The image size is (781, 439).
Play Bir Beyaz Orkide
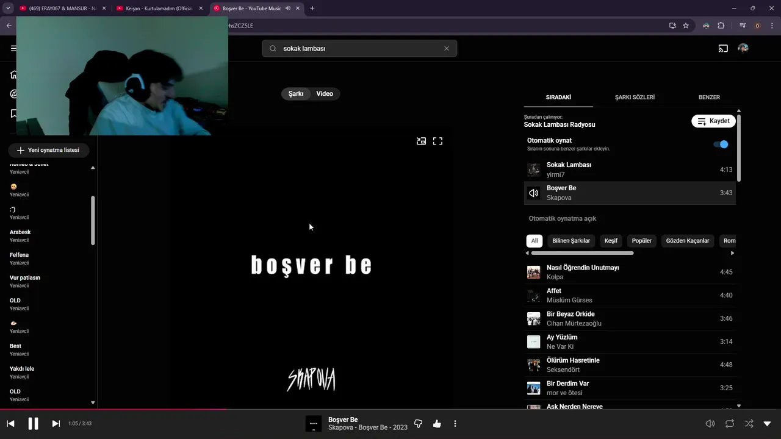pos(630,318)
